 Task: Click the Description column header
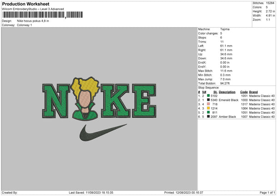[227, 92]
